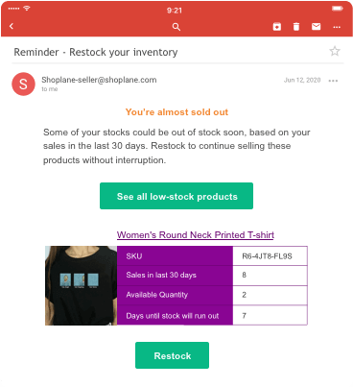Tap the Wi-Fi status icon
This screenshot has height=387, width=353.
pyautogui.click(x=27, y=9)
